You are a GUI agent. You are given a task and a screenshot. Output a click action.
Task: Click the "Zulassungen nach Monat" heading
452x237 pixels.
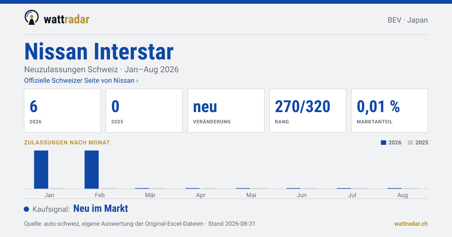(x=67, y=143)
